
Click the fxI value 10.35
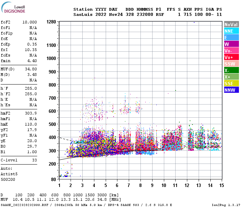click(x=31, y=50)
